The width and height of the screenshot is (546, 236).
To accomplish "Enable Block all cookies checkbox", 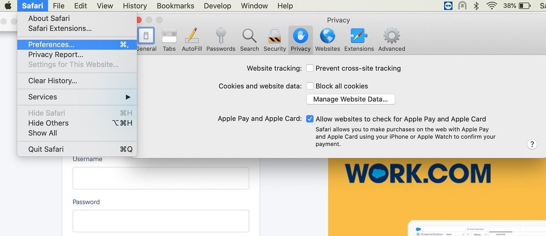I will tap(310, 86).
